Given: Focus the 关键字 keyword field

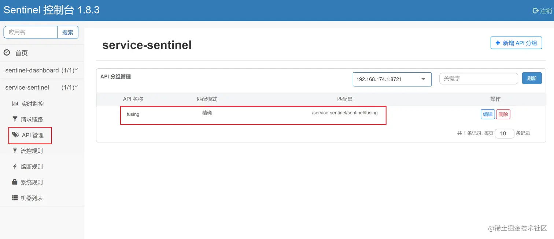Looking at the screenshot, I should click(x=479, y=79).
